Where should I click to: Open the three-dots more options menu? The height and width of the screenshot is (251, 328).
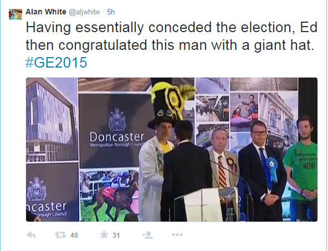177,235
